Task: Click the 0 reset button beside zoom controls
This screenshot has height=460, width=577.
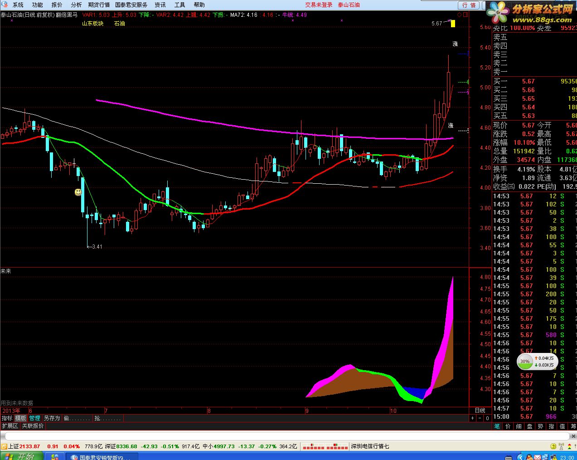Action: coord(487,418)
